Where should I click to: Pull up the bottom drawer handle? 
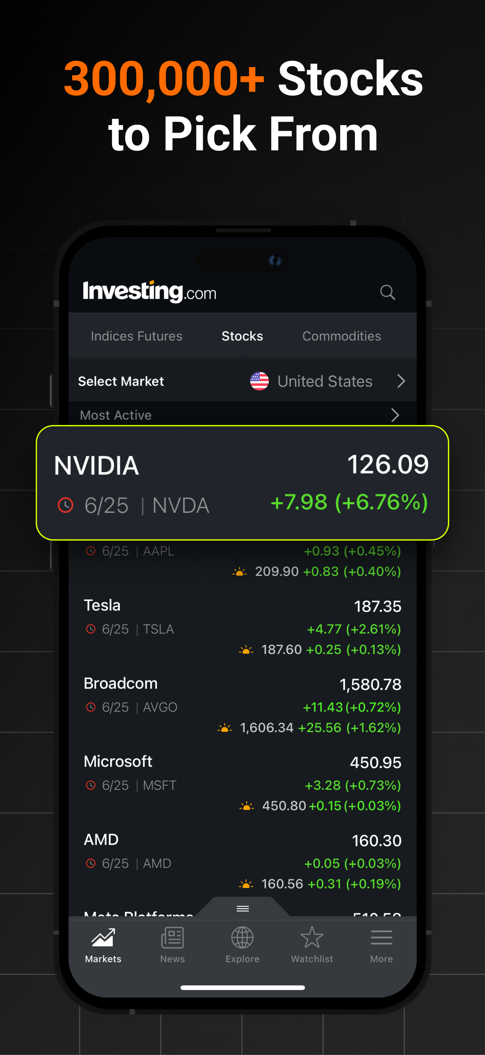tap(243, 908)
